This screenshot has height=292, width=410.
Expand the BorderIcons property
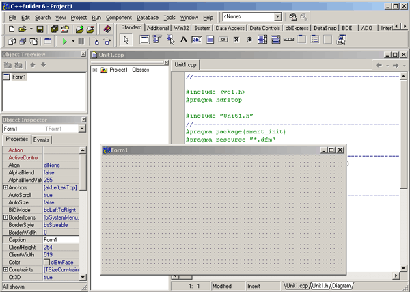(5, 217)
